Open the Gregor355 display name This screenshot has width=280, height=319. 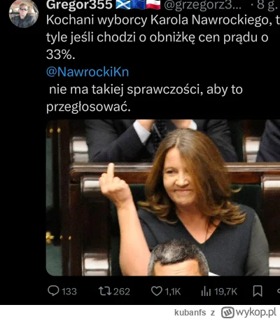click(79, 5)
